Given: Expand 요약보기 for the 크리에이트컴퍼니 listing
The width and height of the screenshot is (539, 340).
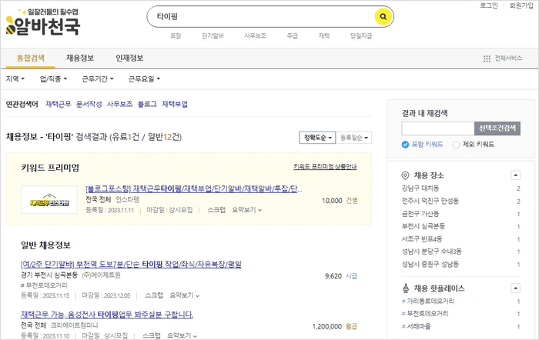Looking at the screenshot, I should [x=182, y=335].
